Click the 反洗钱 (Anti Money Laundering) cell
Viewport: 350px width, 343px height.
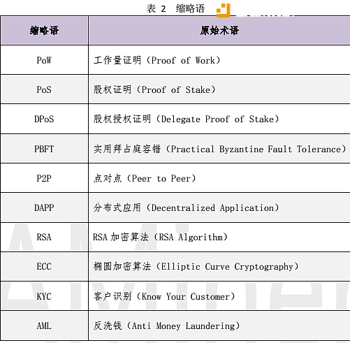point(219,326)
